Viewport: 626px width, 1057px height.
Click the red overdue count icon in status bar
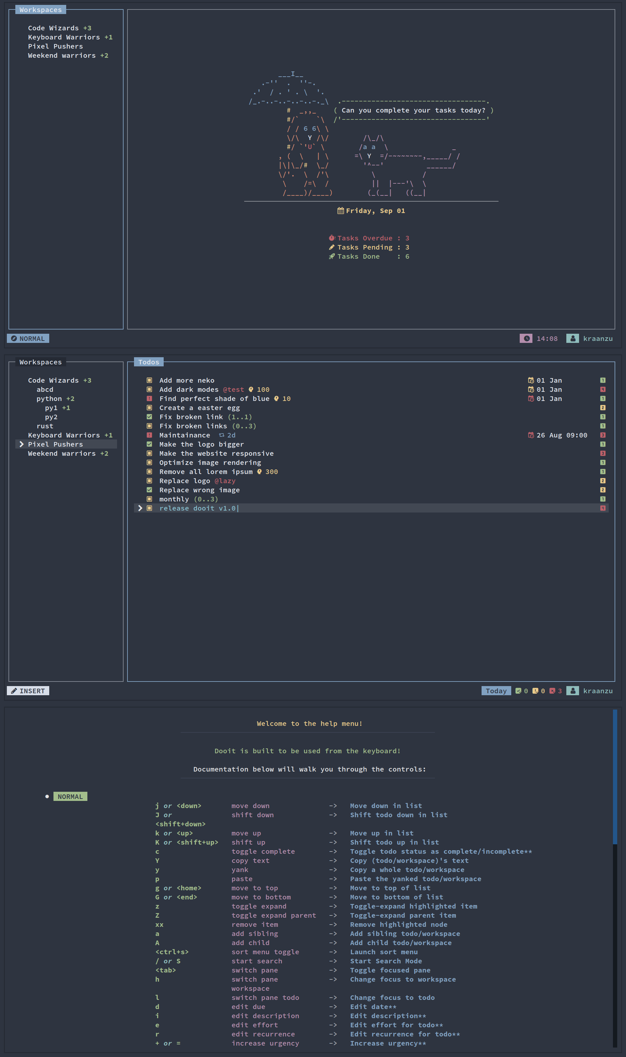click(552, 691)
